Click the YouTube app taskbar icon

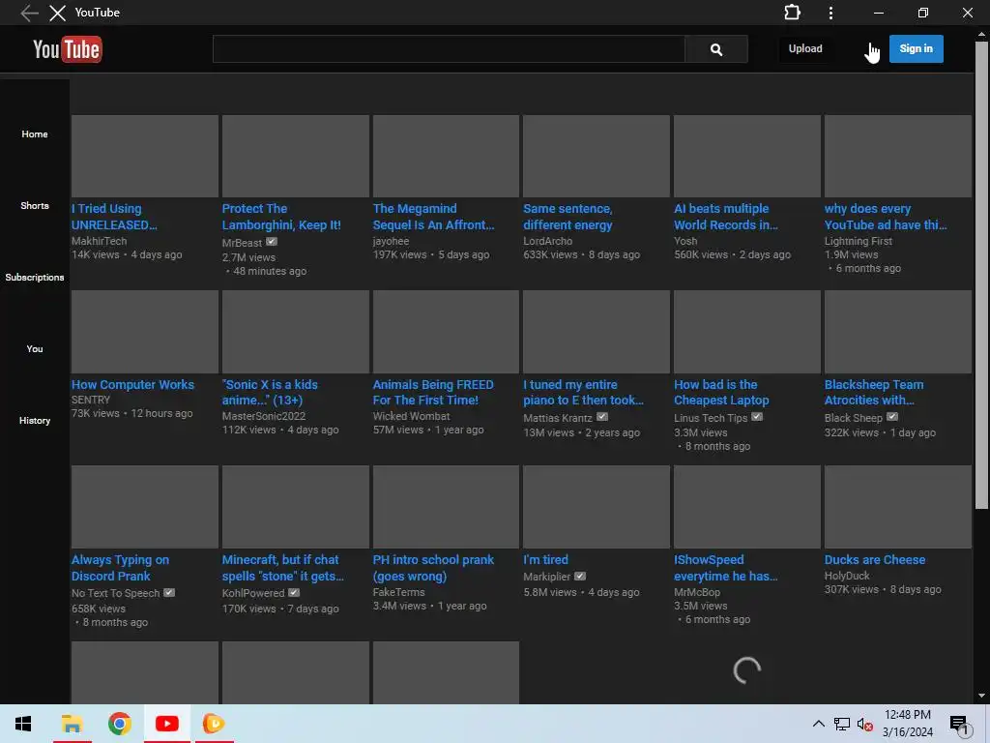tap(166, 724)
